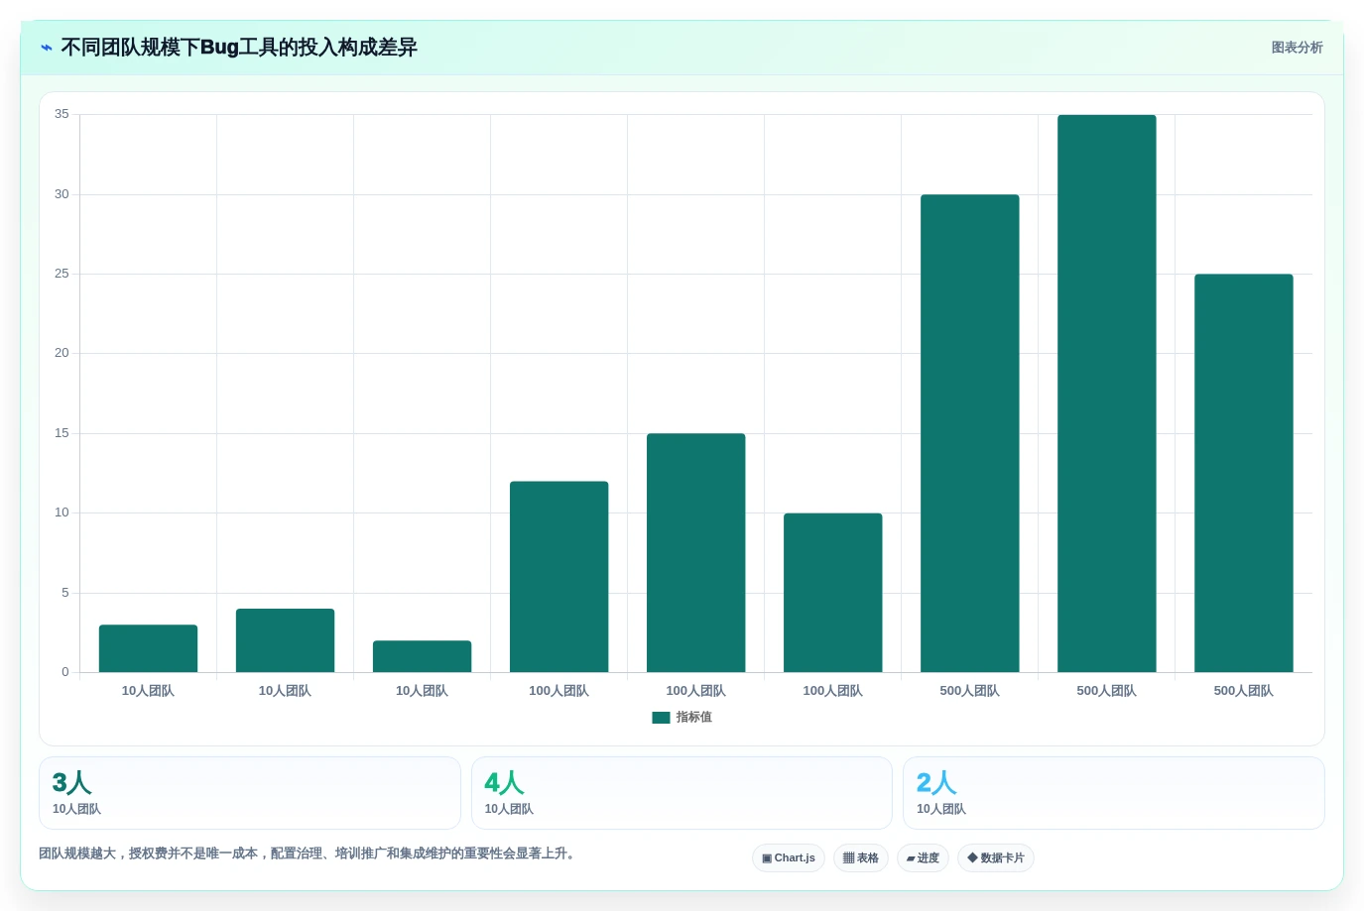Open the 4人 data card
Viewport: 1364px width, 911px height.
[x=682, y=793]
